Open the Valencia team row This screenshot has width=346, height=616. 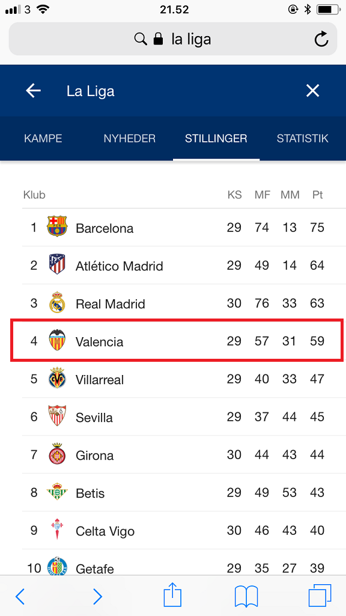tap(176, 341)
